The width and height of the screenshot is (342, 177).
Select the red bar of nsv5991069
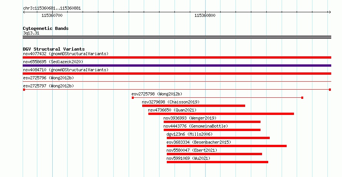[217, 162]
